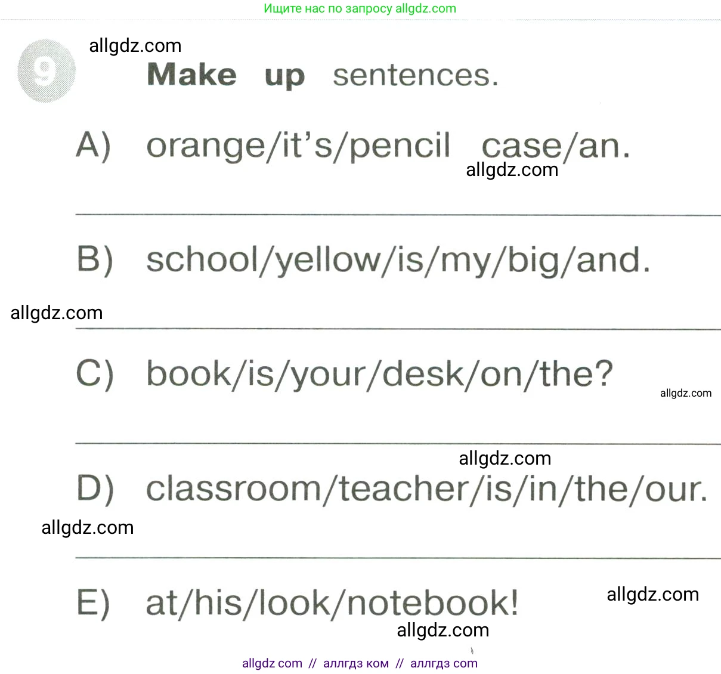Select the text 'classroom/teacher/is/in/the/our.'
Screen dimensions: 721x674
click(x=426, y=489)
